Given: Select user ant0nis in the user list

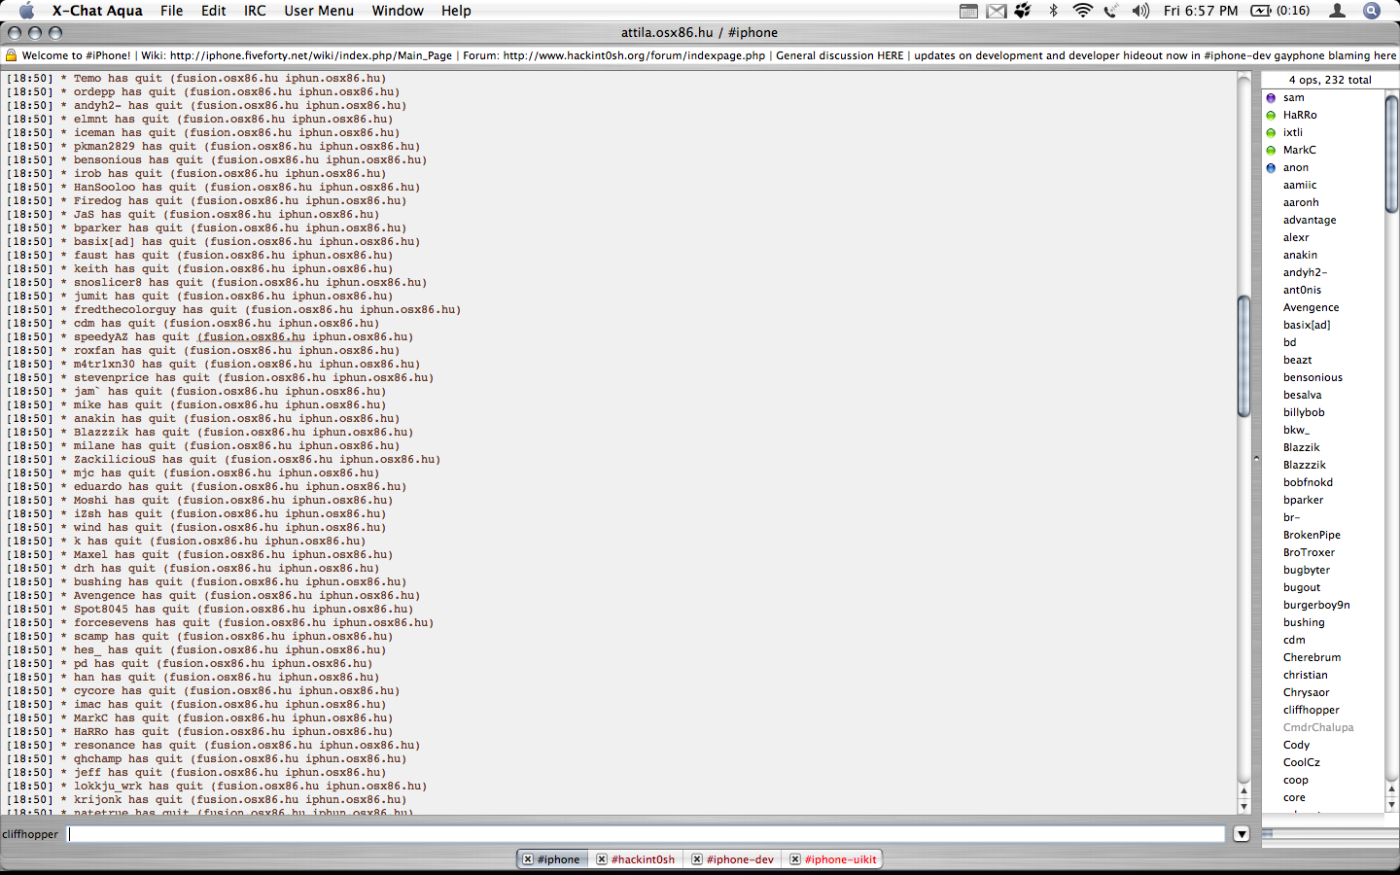Looking at the screenshot, I should [1302, 291].
